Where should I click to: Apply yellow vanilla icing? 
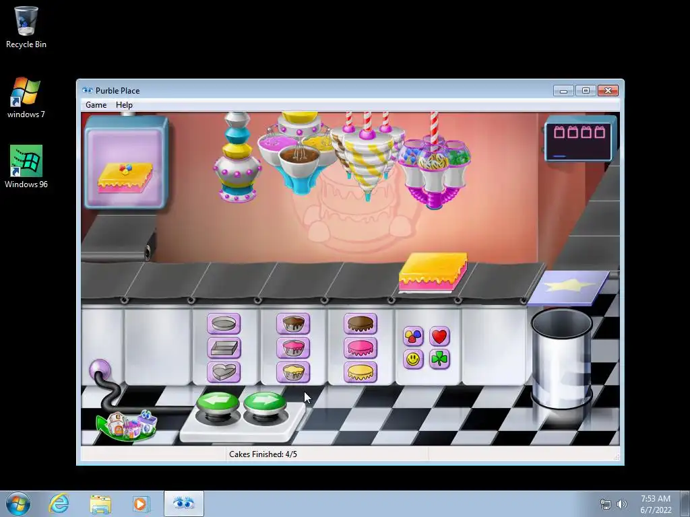point(360,372)
